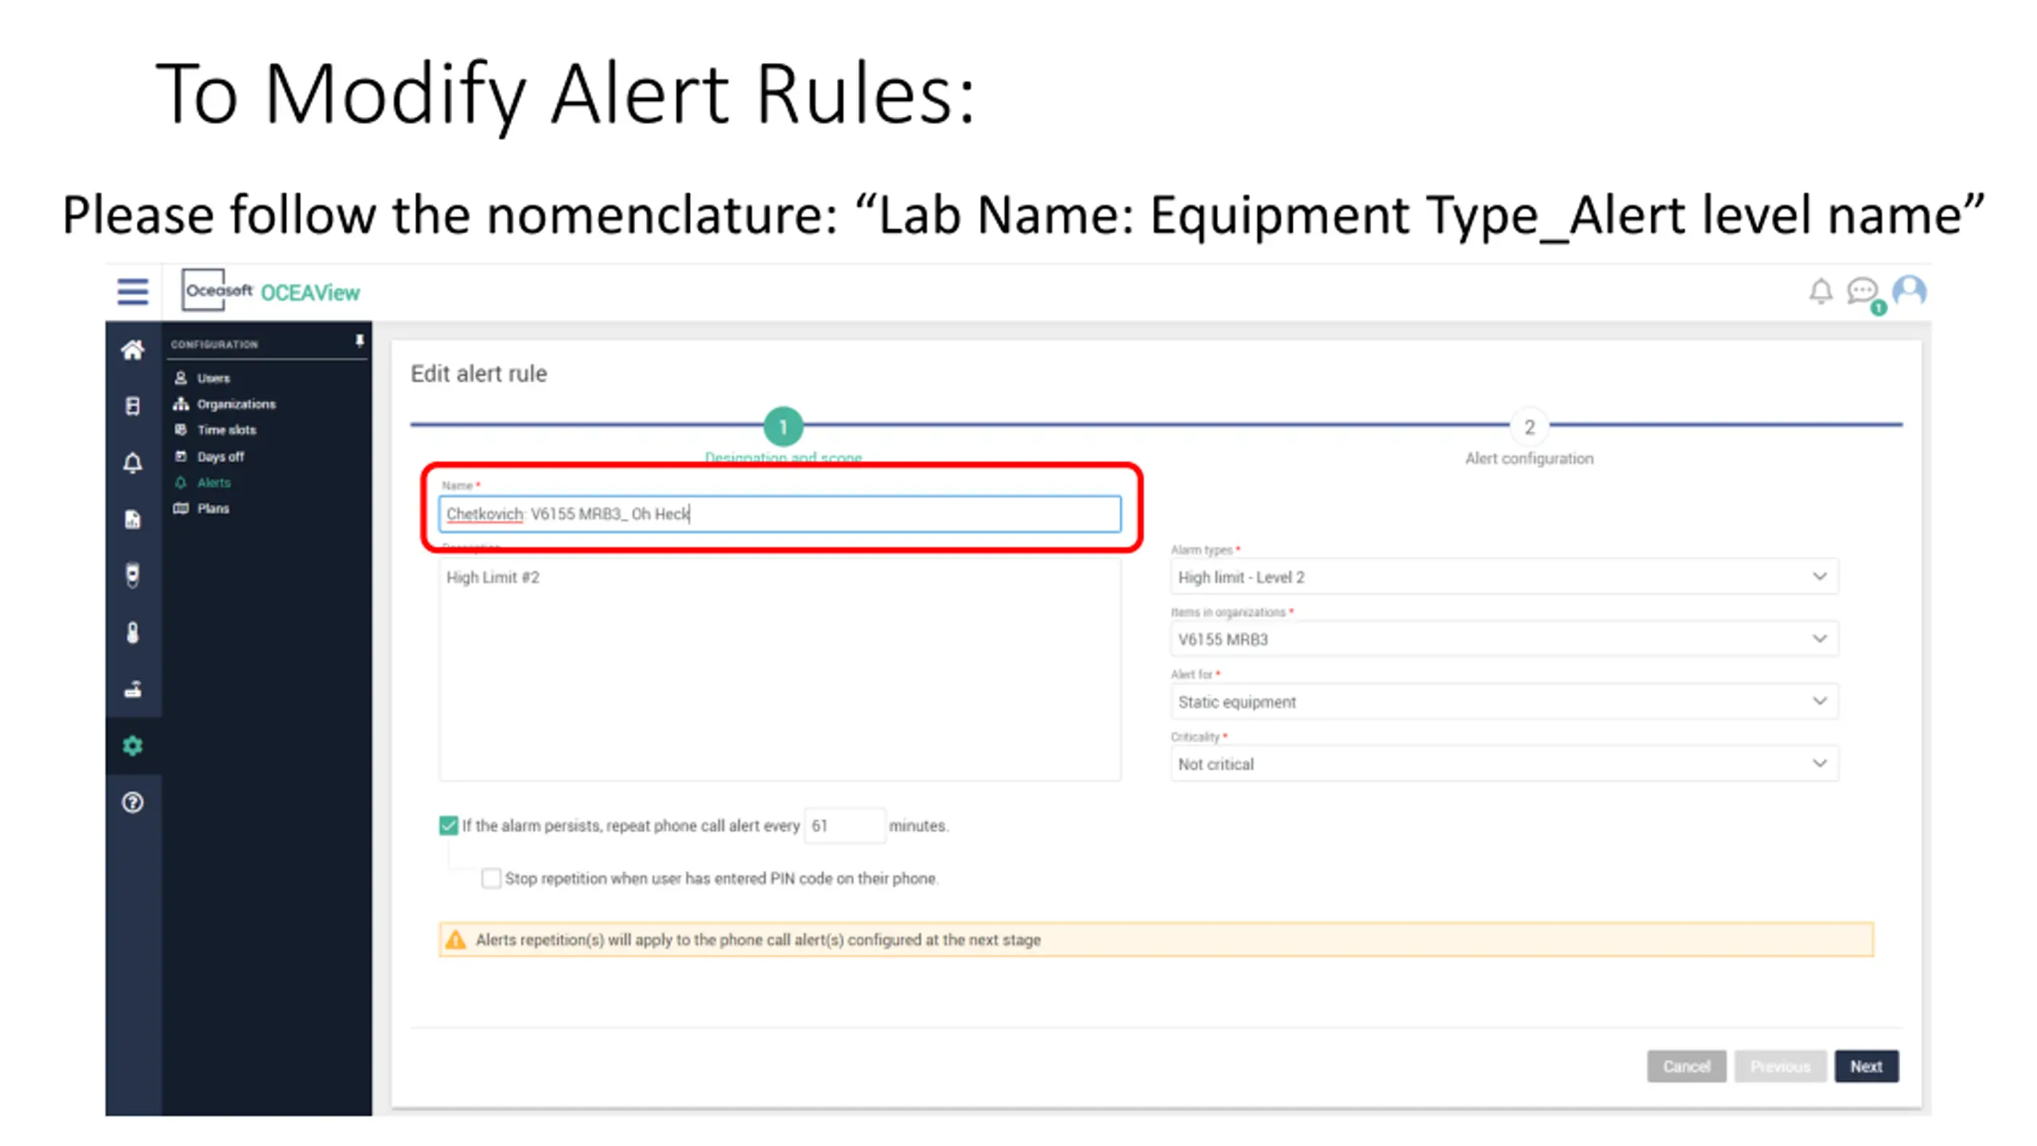2037x1146 pixels.
Task: Select step 2 Alert configuration
Action: 1529,427
